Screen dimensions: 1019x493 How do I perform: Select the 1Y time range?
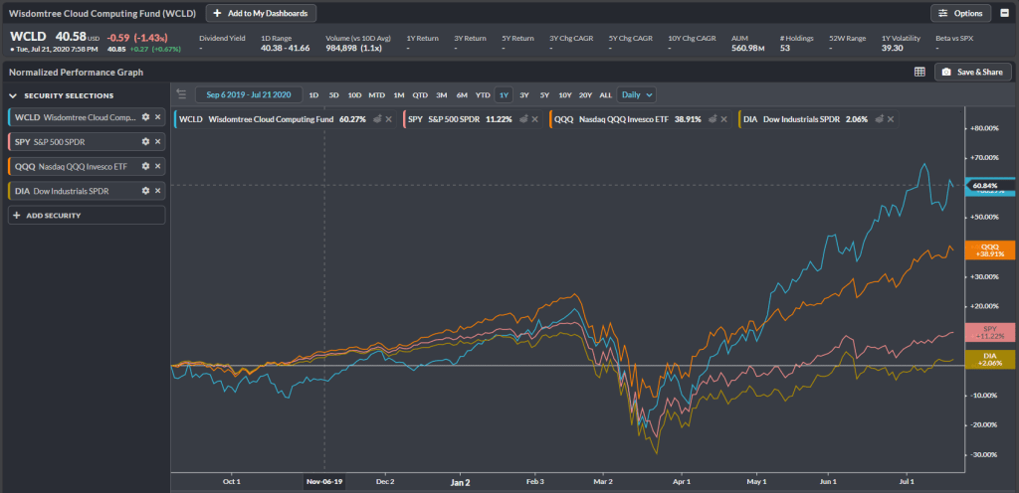(504, 94)
